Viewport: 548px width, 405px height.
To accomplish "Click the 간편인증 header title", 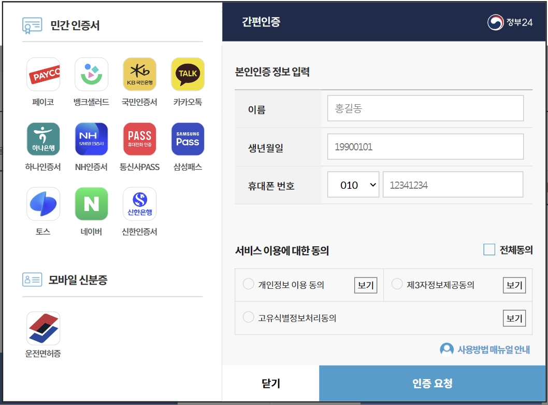I will pos(261,22).
